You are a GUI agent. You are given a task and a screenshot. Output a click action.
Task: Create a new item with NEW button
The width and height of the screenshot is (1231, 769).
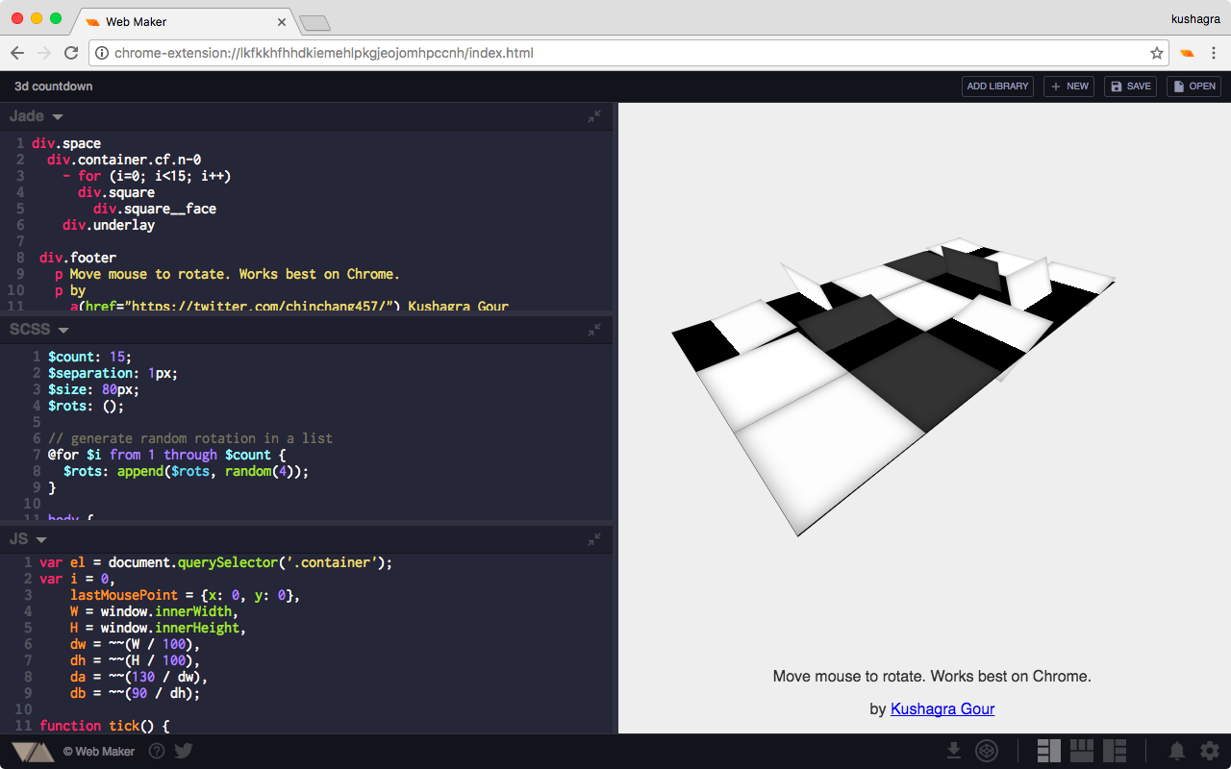[x=1068, y=87]
